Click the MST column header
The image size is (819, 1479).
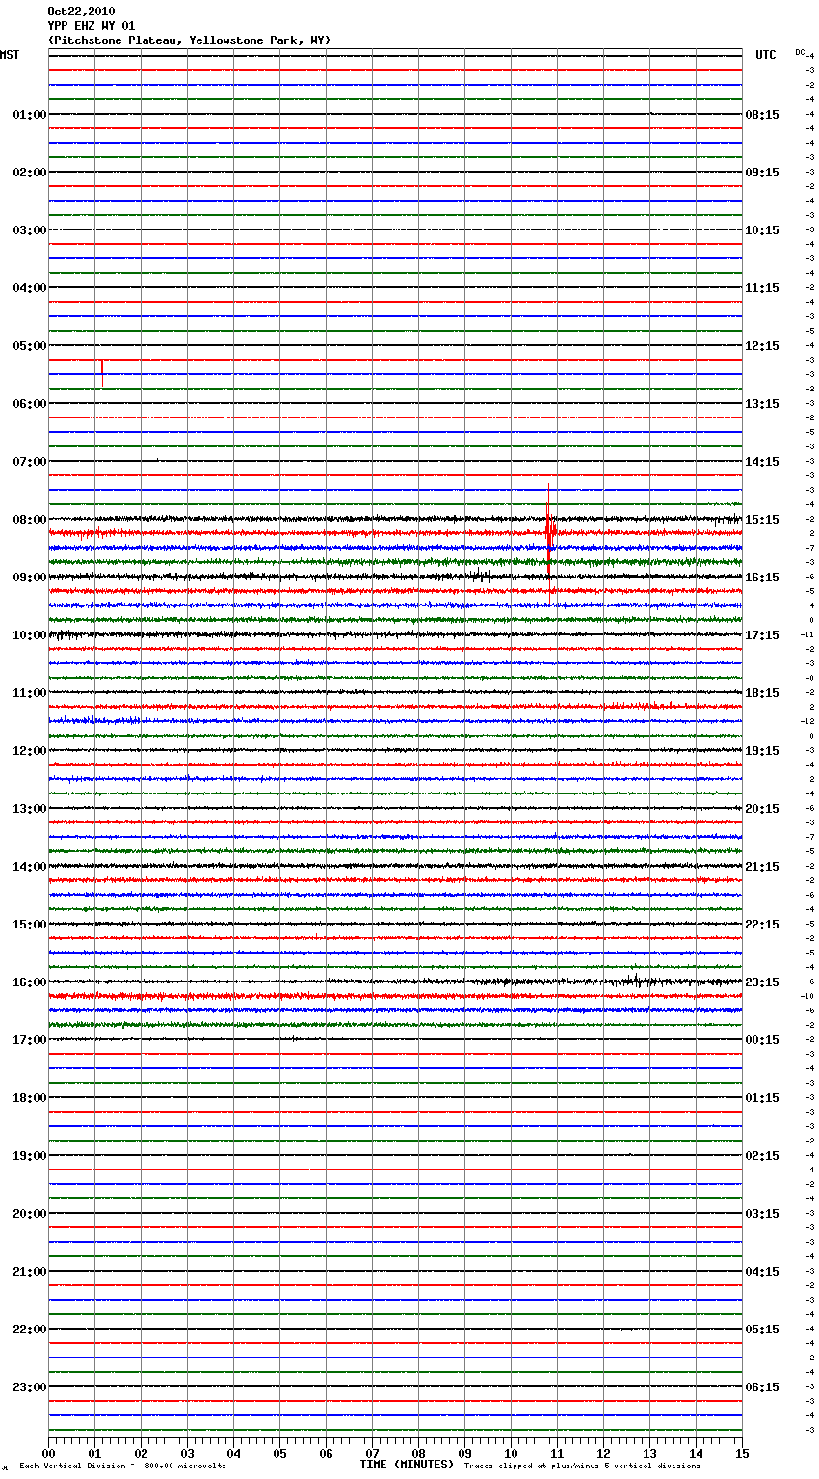[10, 55]
